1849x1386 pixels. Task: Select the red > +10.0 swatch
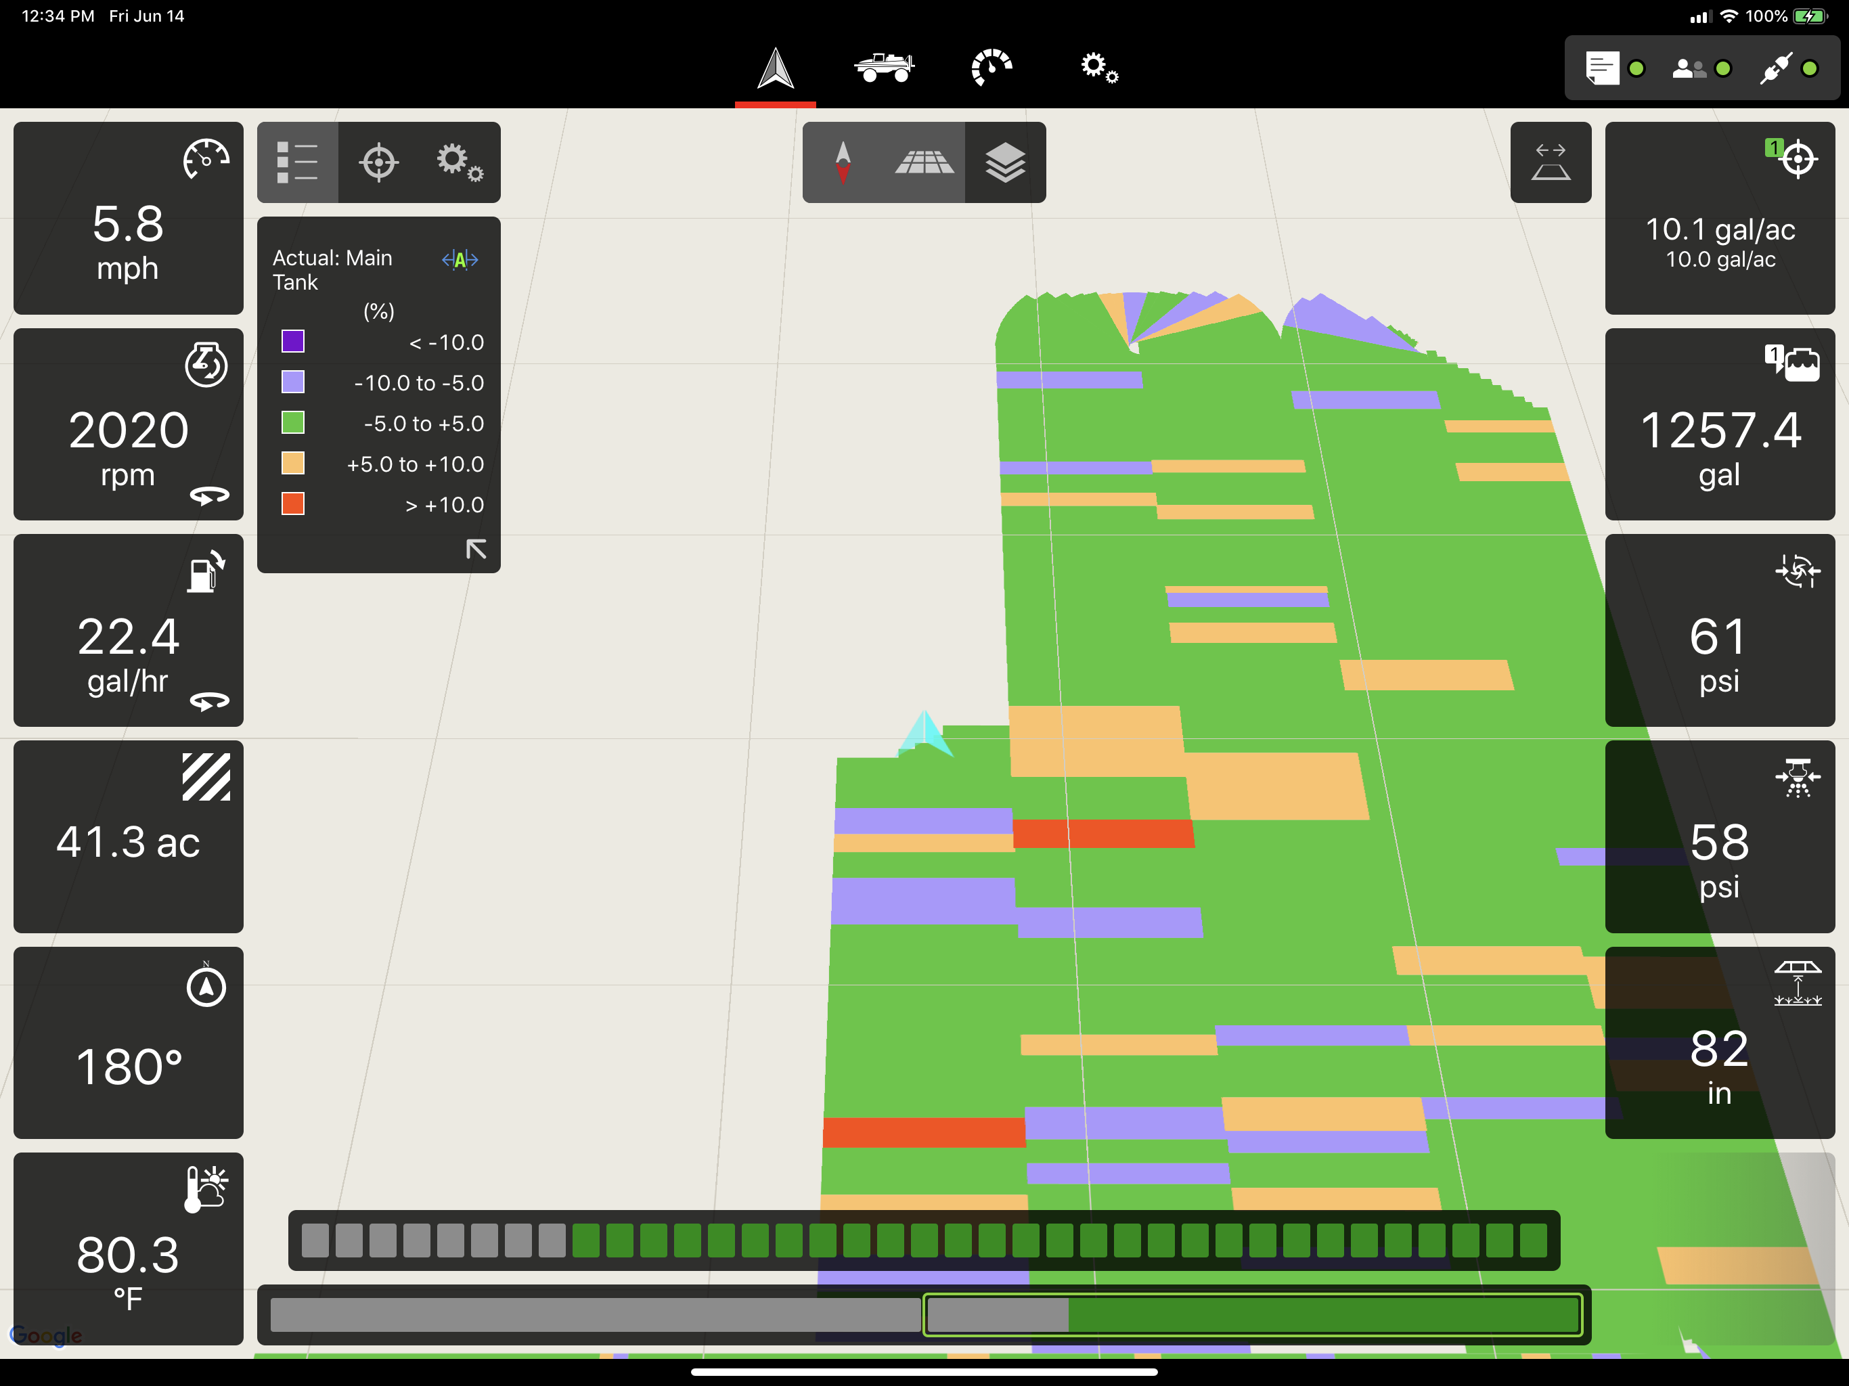tap(292, 504)
